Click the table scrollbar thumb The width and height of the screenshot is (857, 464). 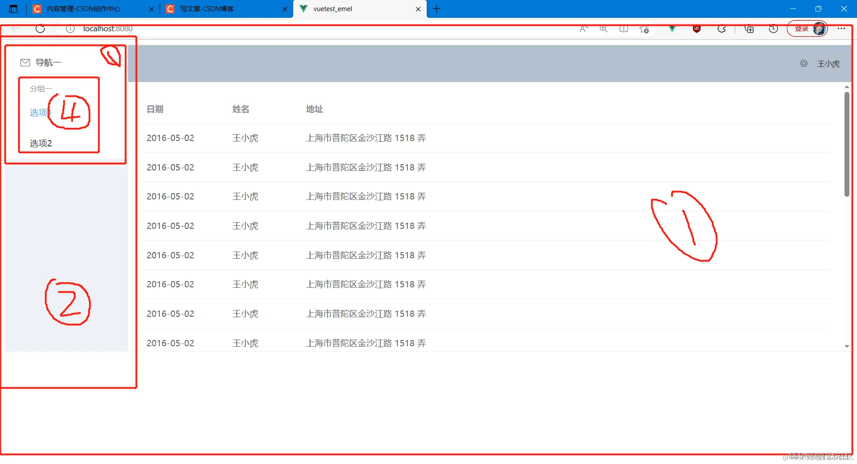[x=846, y=144]
